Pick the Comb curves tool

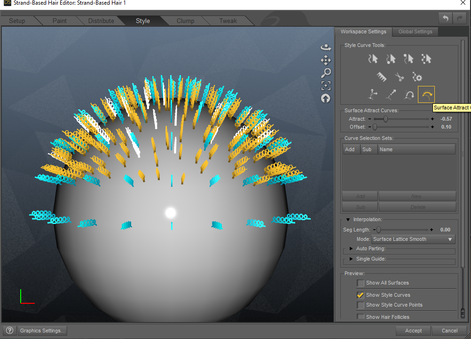(x=382, y=77)
